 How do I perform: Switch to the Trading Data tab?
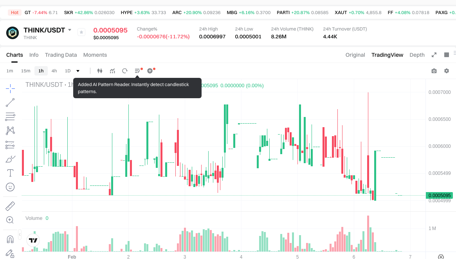coord(61,55)
